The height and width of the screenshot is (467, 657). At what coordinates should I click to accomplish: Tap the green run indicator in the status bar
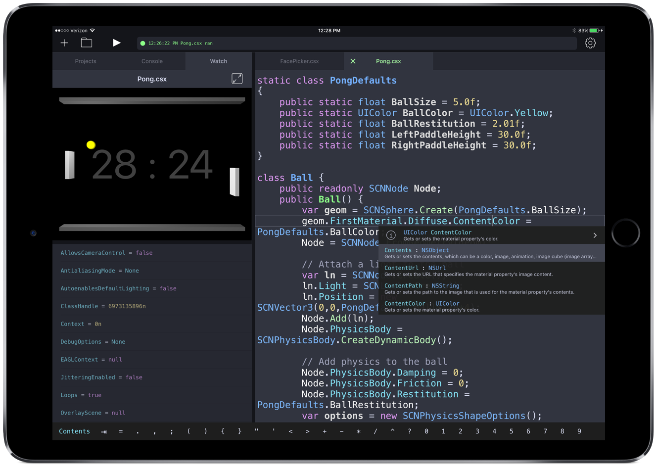click(143, 43)
